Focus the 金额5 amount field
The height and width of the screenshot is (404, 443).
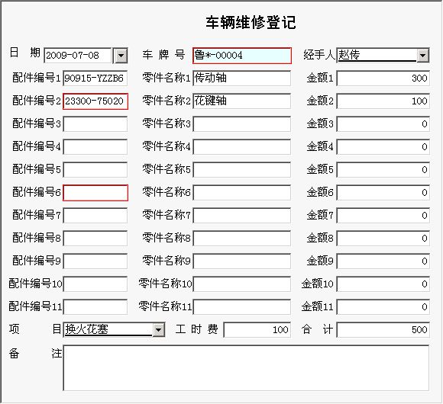coord(383,170)
